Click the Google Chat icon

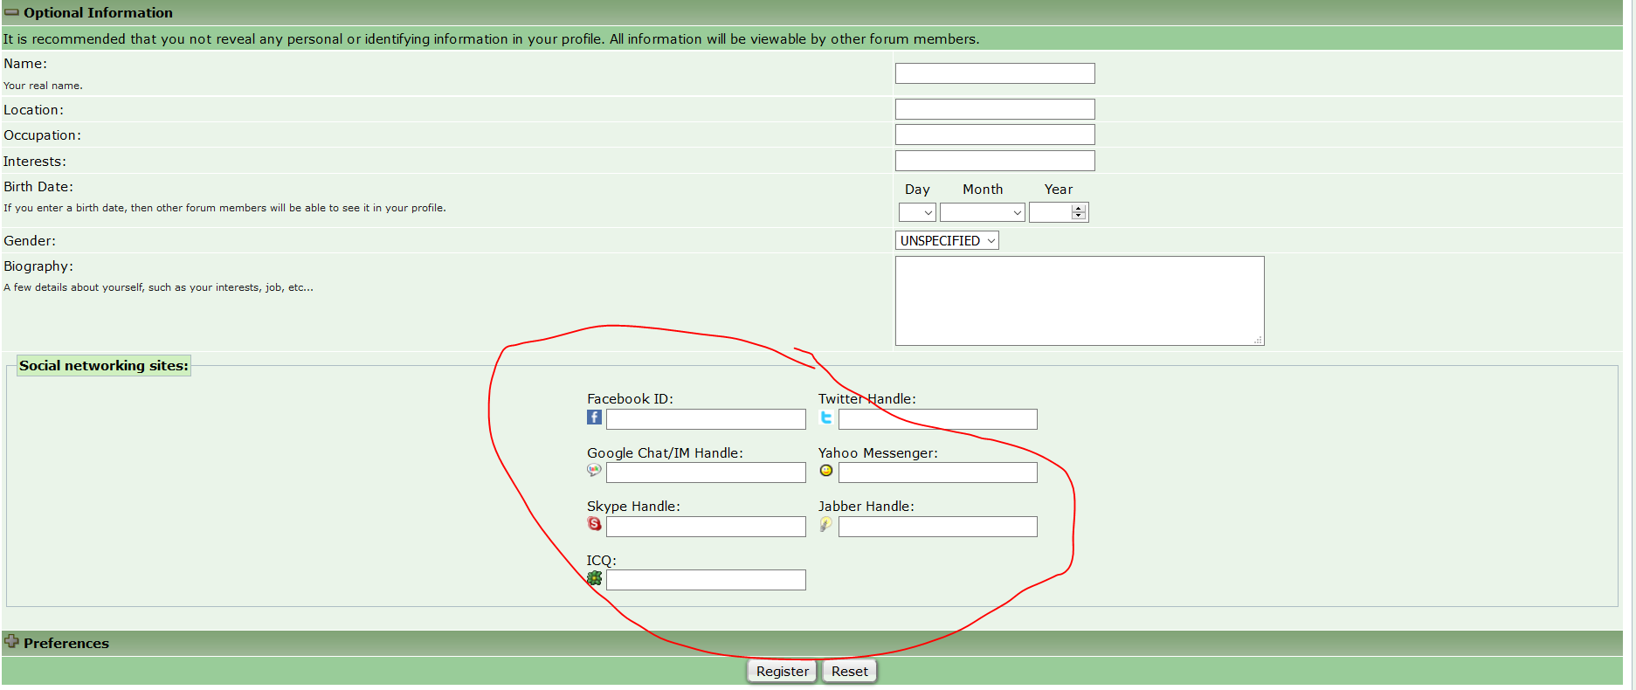[x=594, y=471]
